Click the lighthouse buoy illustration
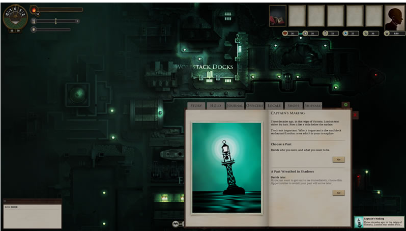The height and width of the screenshot is (231, 406). tap(227, 168)
